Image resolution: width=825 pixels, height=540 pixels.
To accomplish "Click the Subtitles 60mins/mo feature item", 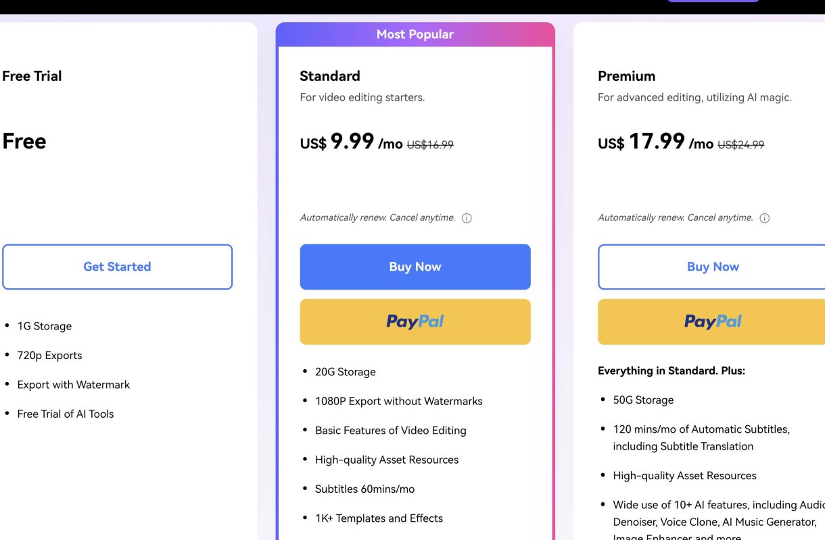I will click(x=364, y=489).
